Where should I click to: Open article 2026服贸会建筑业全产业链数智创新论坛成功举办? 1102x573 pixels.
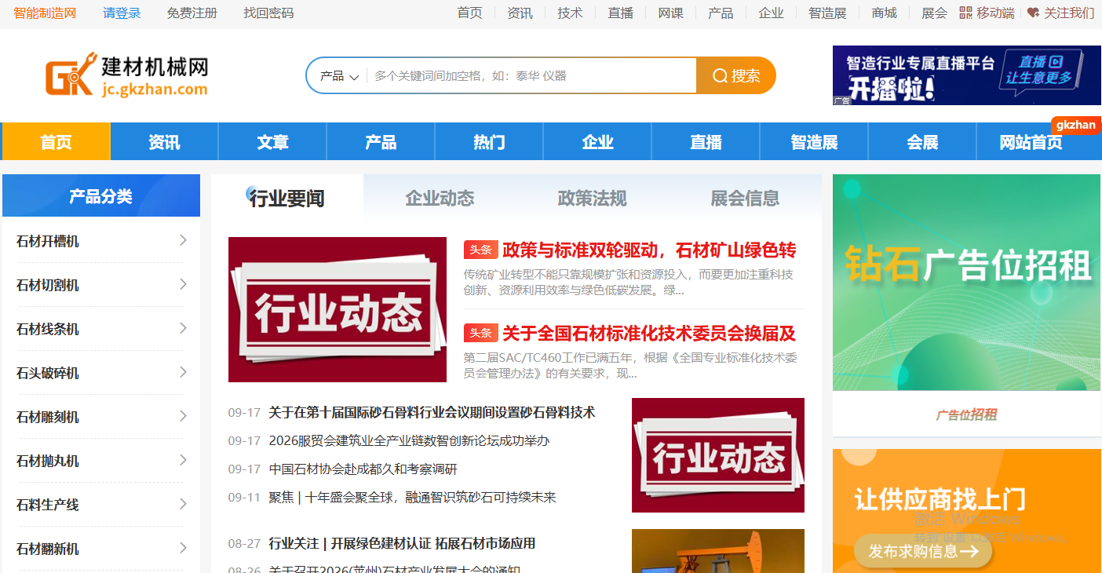[409, 440]
